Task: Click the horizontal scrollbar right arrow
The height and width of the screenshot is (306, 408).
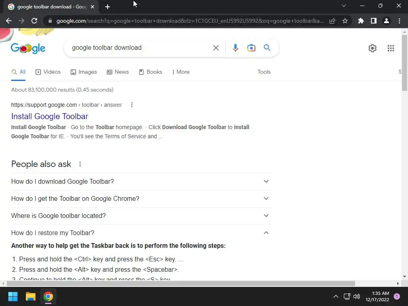Action: point(398,284)
